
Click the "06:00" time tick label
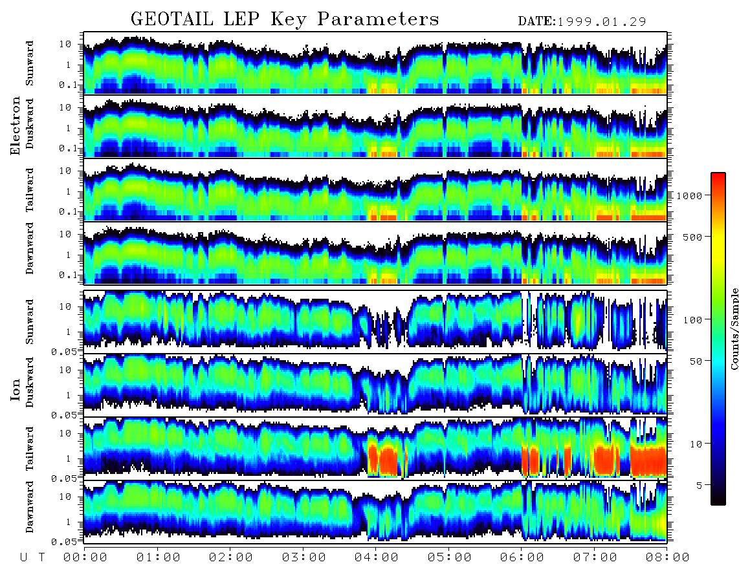(522, 557)
